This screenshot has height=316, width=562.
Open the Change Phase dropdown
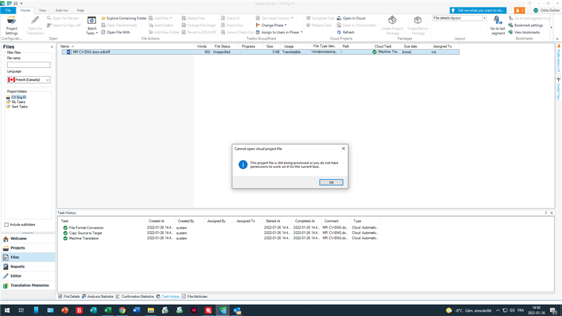tap(272, 26)
